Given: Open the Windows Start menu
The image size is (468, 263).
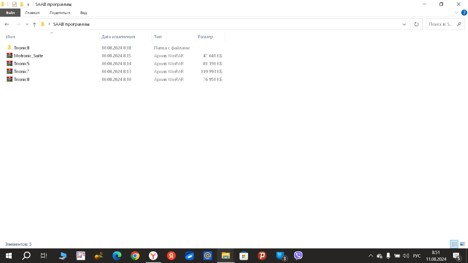Looking at the screenshot, I should coord(9,256).
